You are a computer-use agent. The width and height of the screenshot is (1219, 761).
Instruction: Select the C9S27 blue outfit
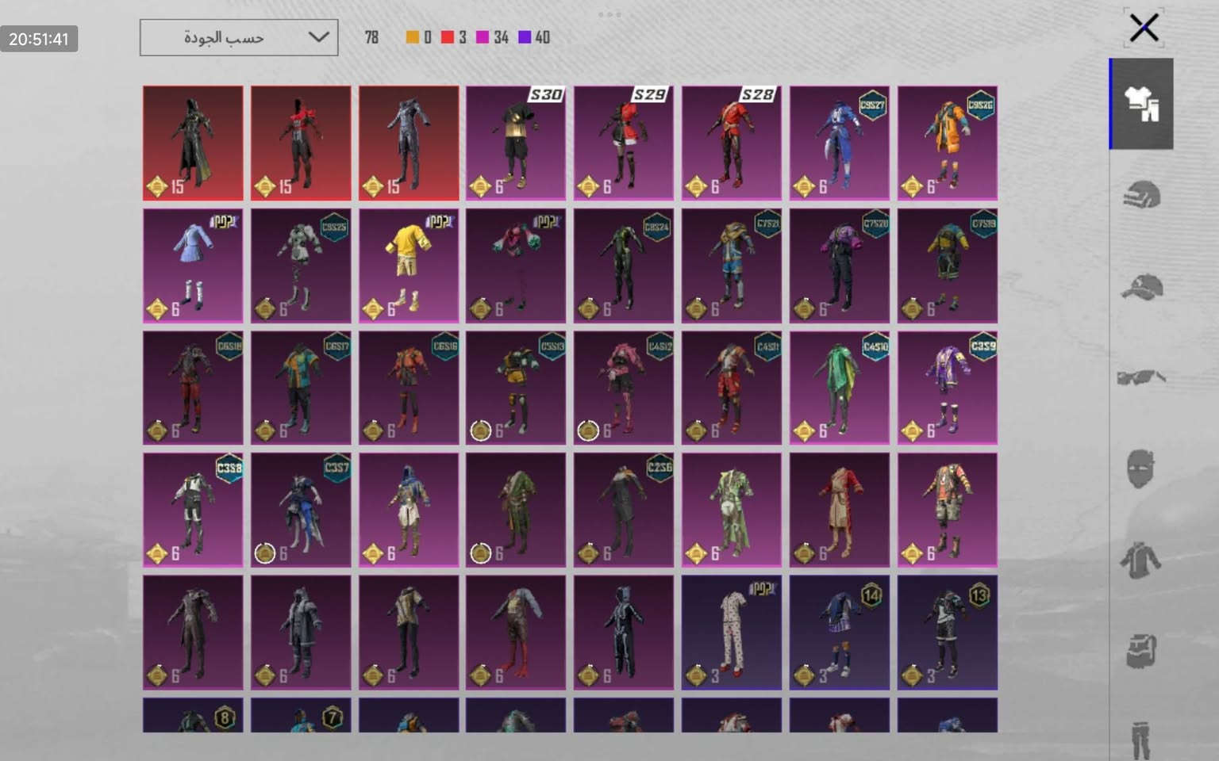[x=840, y=143]
